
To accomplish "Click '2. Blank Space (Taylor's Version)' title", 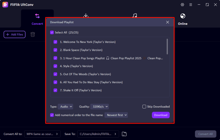I will [x=81, y=50].
